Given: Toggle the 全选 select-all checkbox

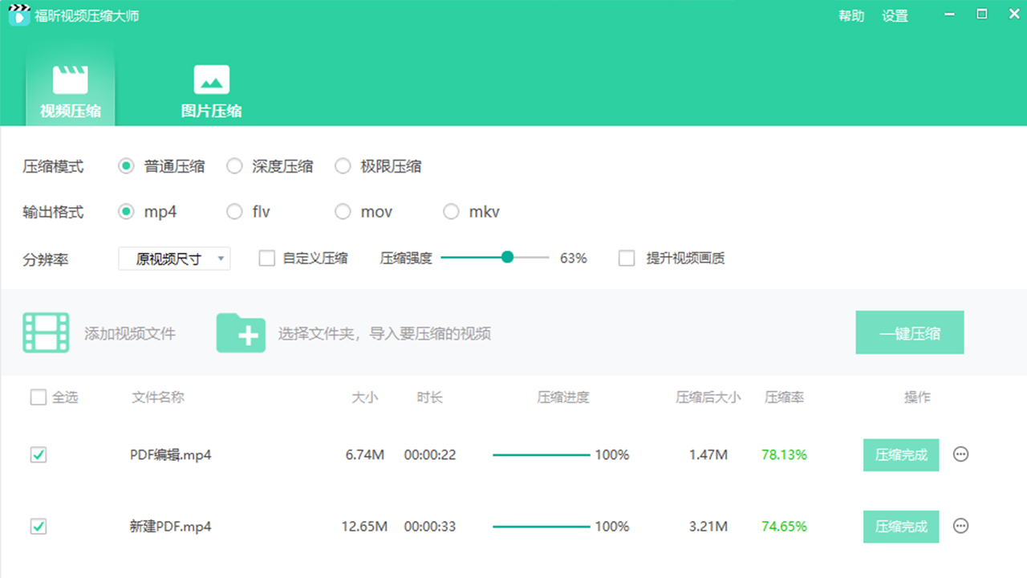Looking at the screenshot, I should tap(38, 397).
